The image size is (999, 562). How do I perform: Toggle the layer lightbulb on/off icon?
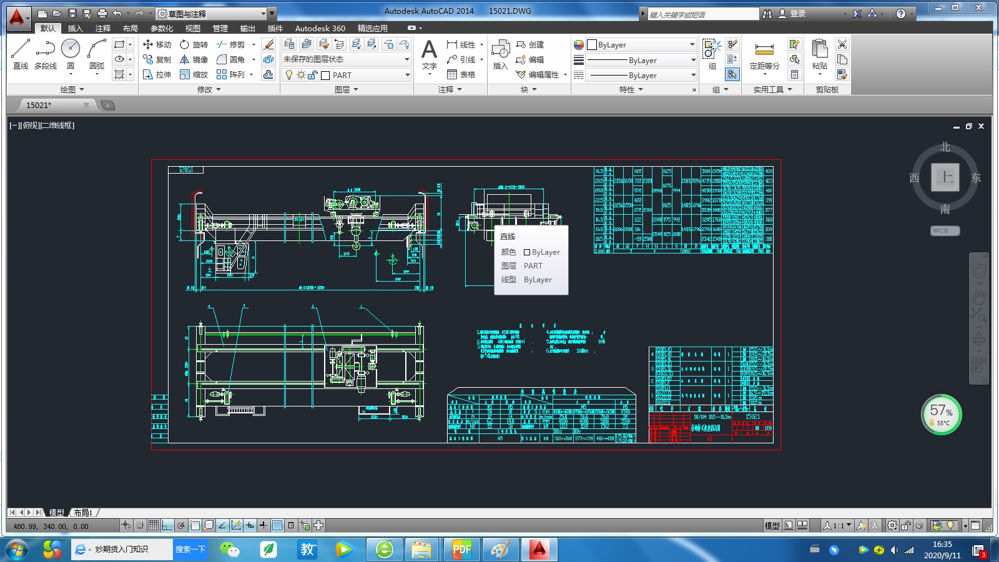[289, 75]
